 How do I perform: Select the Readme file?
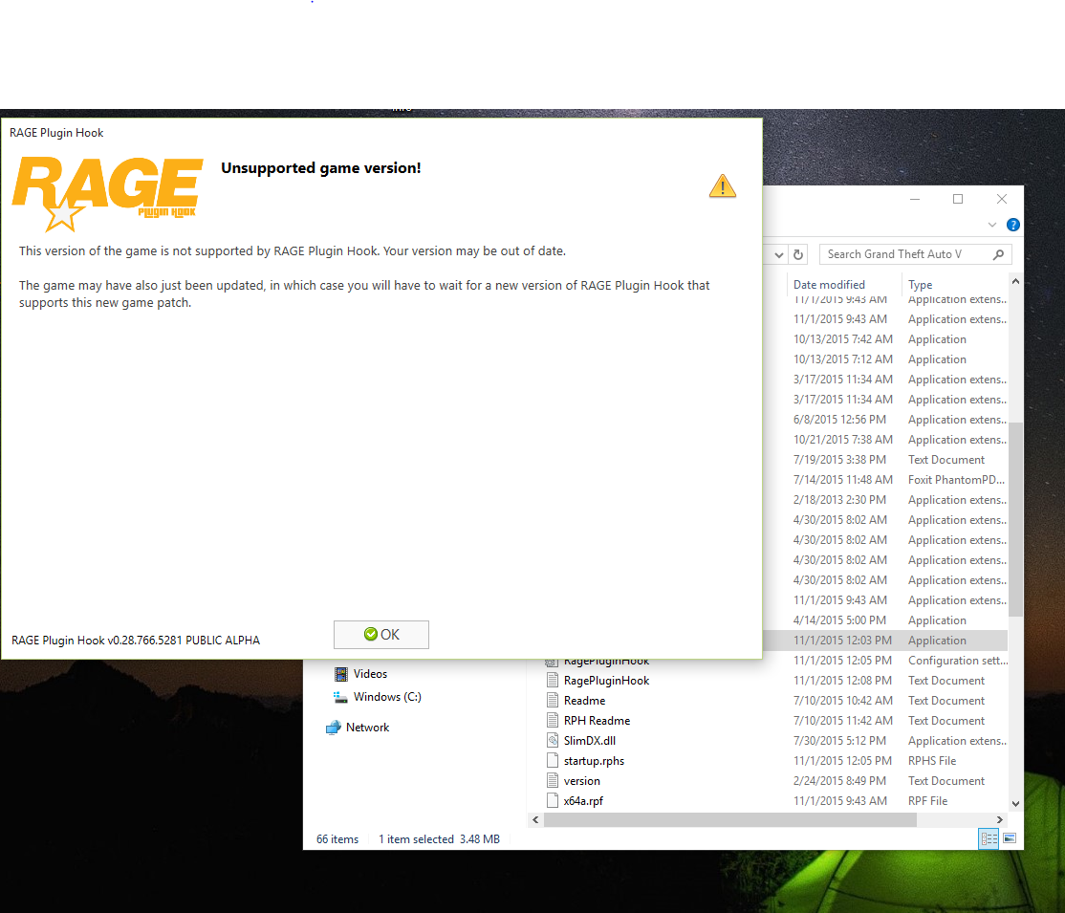tap(584, 701)
